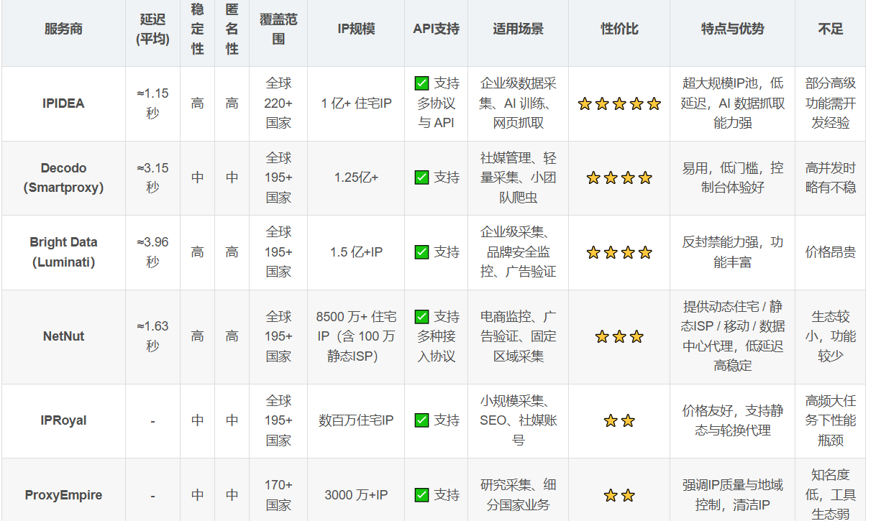Click the three-star rating for NetNut
Screen dimensions: 881x521
pyautogui.click(x=618, y=337)
